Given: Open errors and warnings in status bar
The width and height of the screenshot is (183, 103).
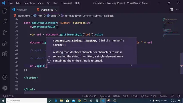Looking at the screenshot, I should point(8,96).
